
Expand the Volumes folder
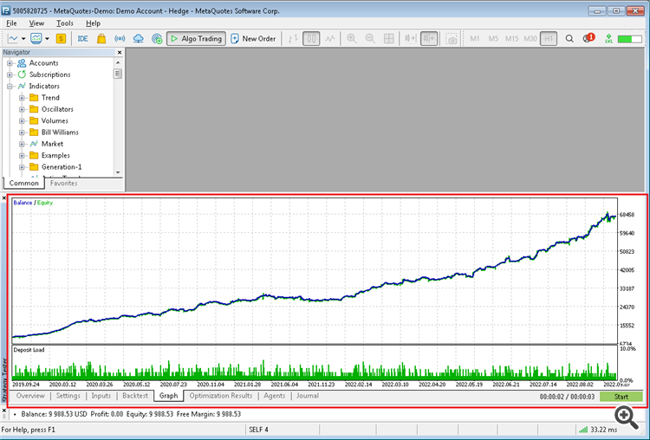(x=22, y=121)
